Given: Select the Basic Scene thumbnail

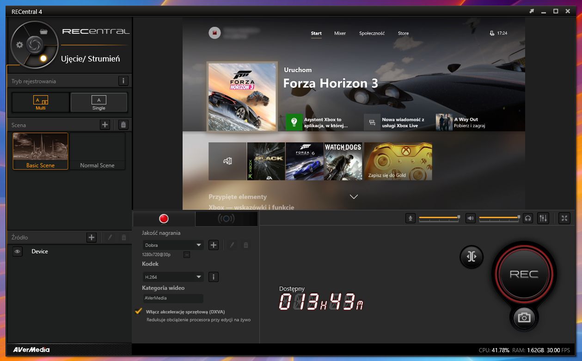Looking at the screenshot, I should click(x=40, y=151).
